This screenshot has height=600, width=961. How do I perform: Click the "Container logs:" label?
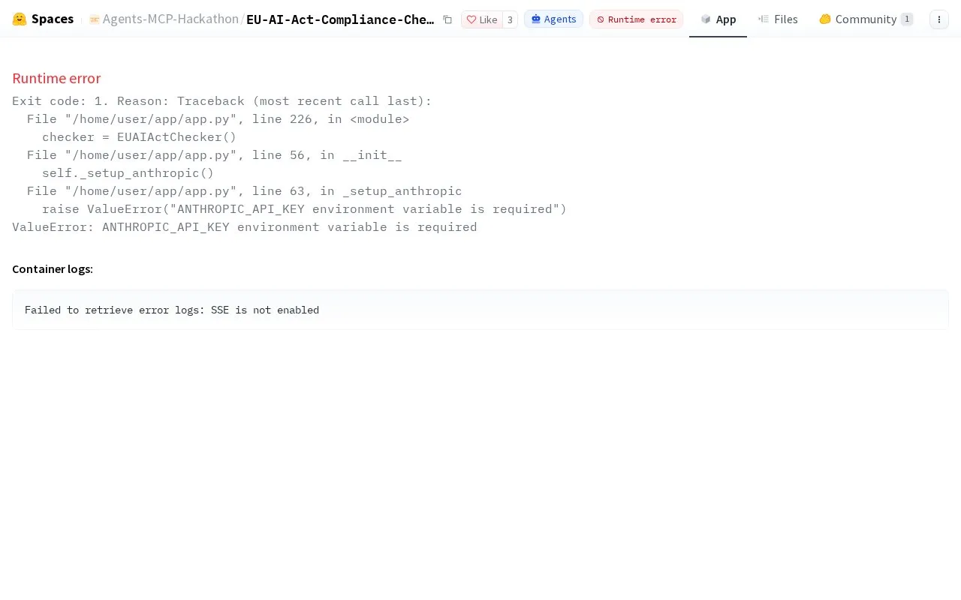[x=53, y=269]
